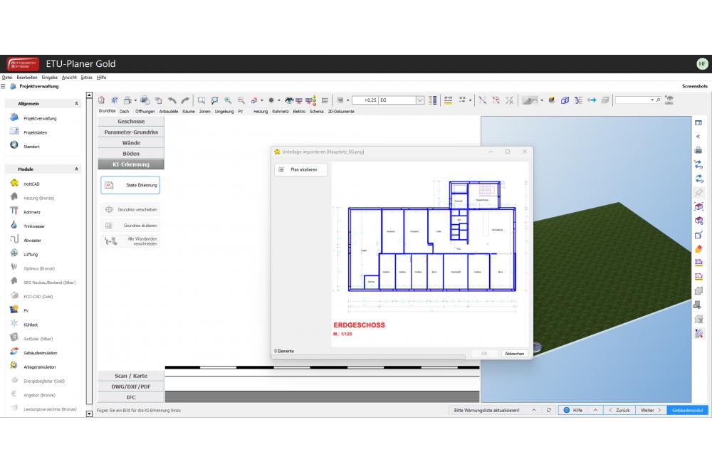
Task: Open the terrain view dropdown arrow
Action: (542, 101)
